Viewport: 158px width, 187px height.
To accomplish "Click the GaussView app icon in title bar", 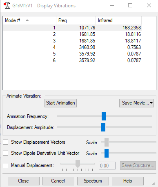I will pyautogui.click(x=7, y=6).
